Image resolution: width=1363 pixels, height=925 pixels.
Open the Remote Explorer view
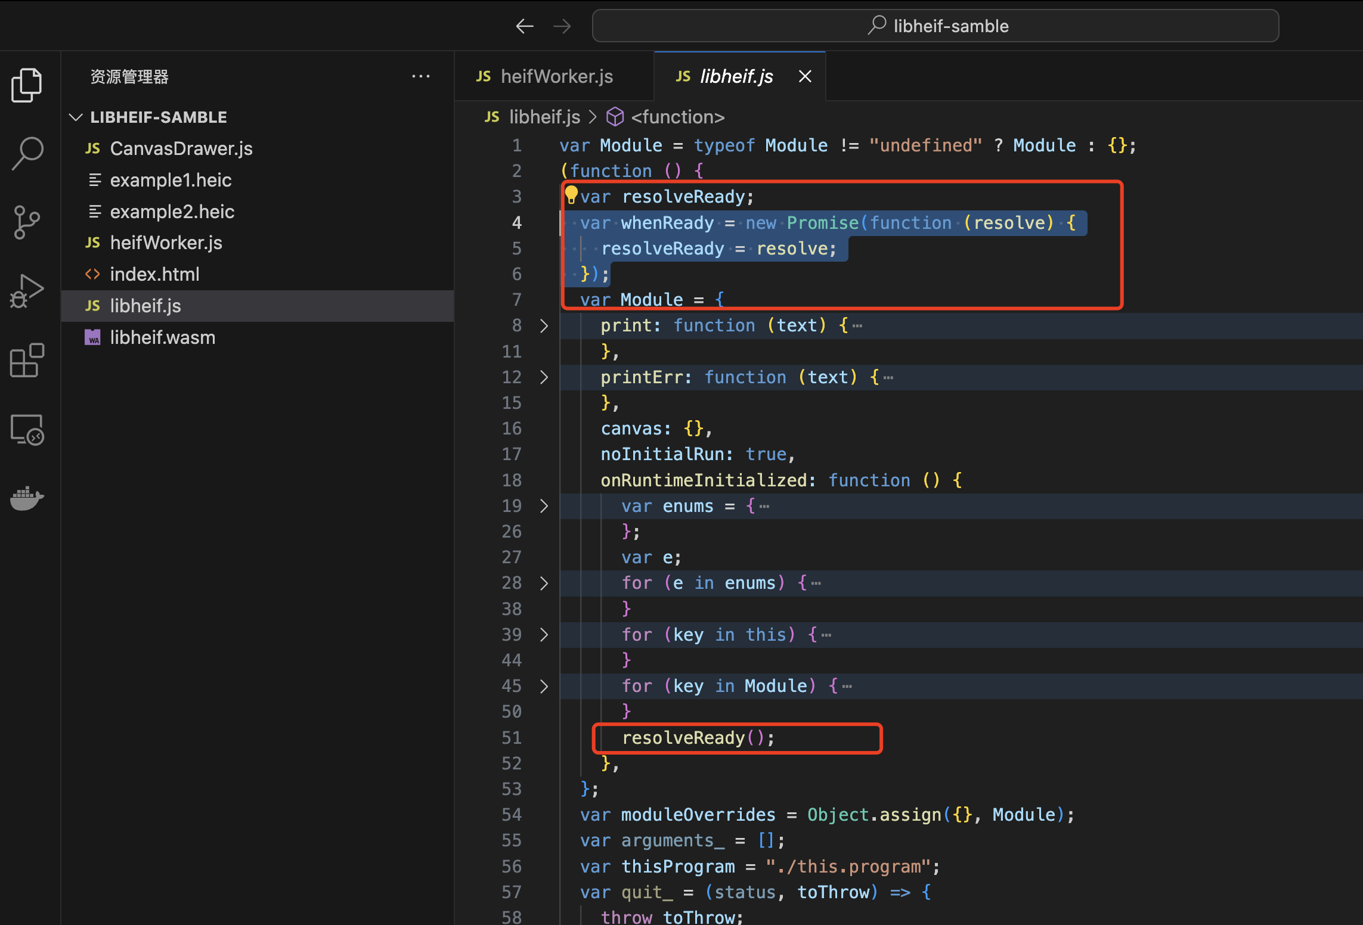(x=27, y=429)
